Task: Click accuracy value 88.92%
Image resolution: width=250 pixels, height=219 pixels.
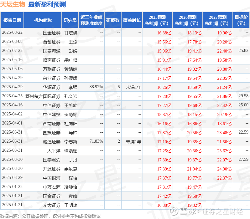Action: (x=96, y=87)
